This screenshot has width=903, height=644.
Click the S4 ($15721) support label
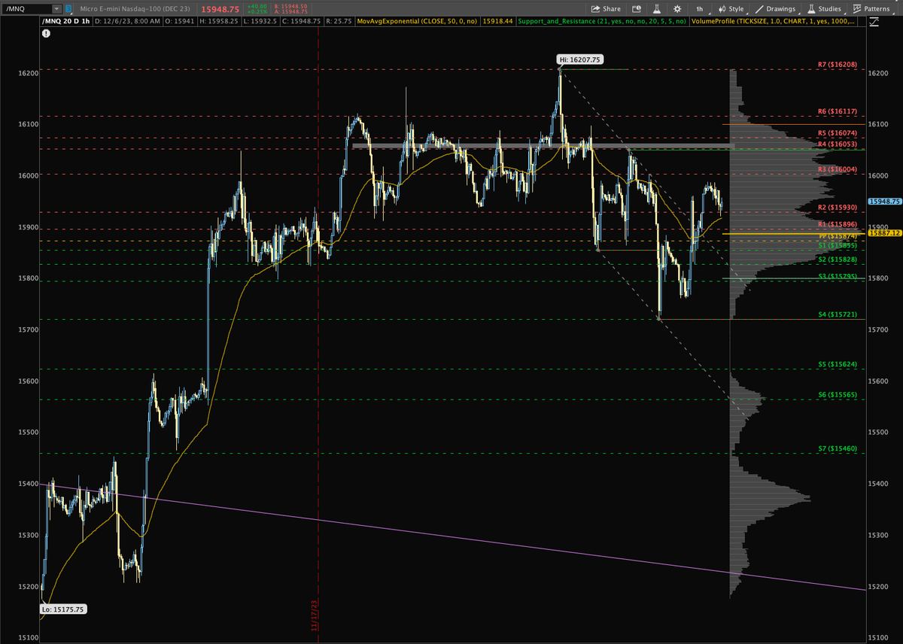pos(837,314)
